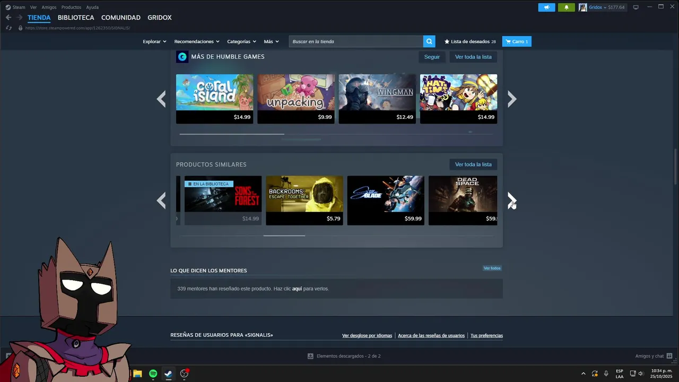This screenshot has height=382, width=679.
Task: Click the microphone tray icon
Action: [606, 374]
